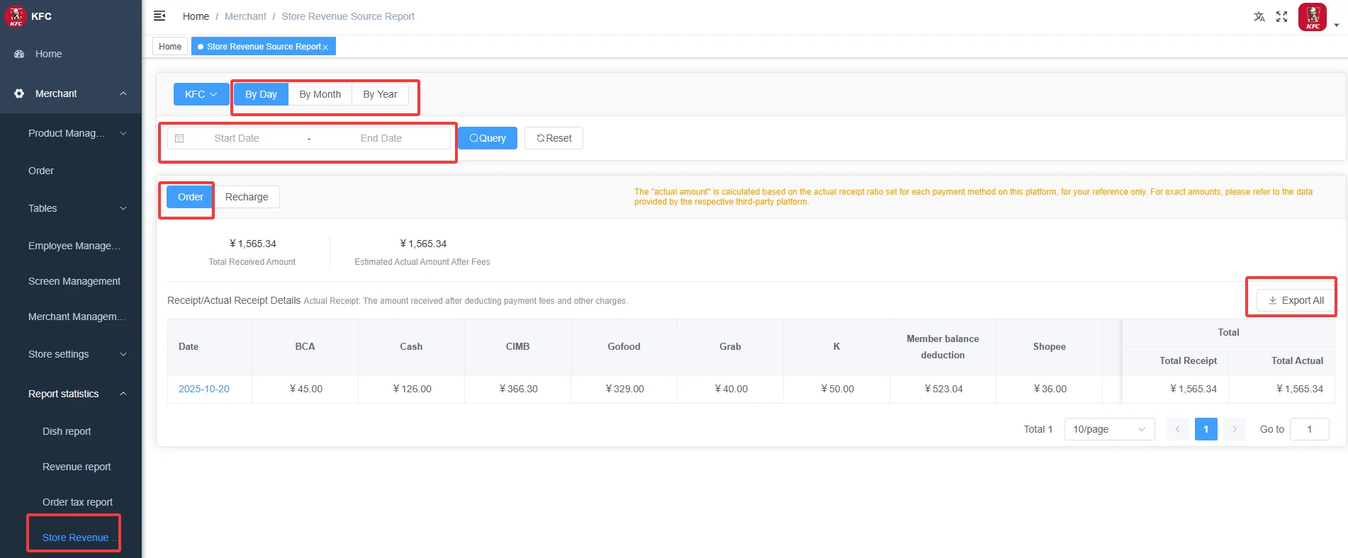Click the Query button
The image size is (1348, 558).
[488, 138]
